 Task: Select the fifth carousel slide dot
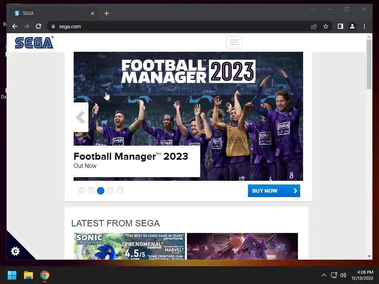(x=120, y=190)
